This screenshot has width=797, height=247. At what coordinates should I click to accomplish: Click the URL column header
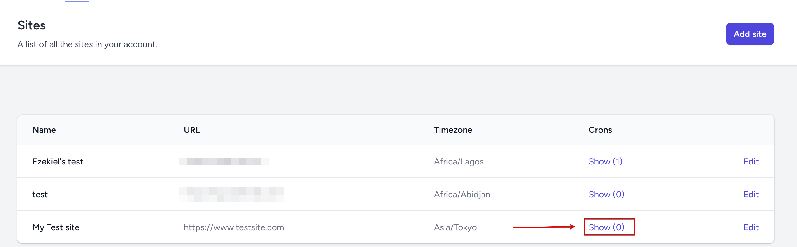click(192, 130)
